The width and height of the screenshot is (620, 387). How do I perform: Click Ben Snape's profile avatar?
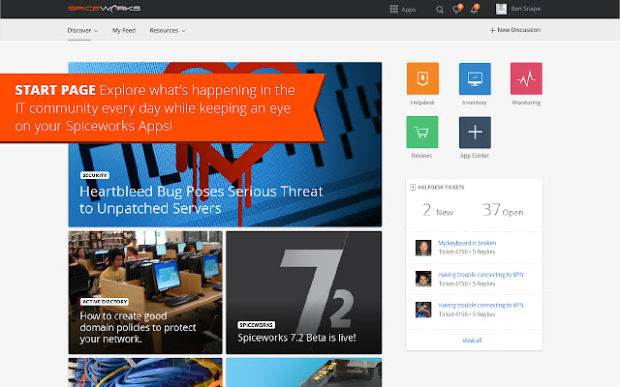coord(501,9)
